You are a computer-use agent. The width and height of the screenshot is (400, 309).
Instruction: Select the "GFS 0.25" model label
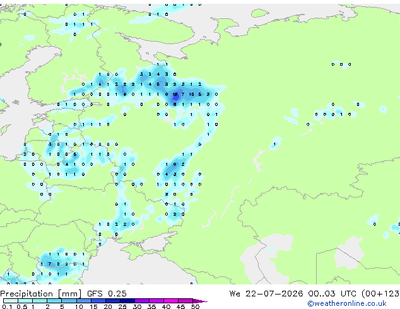(x=107, y=294)
